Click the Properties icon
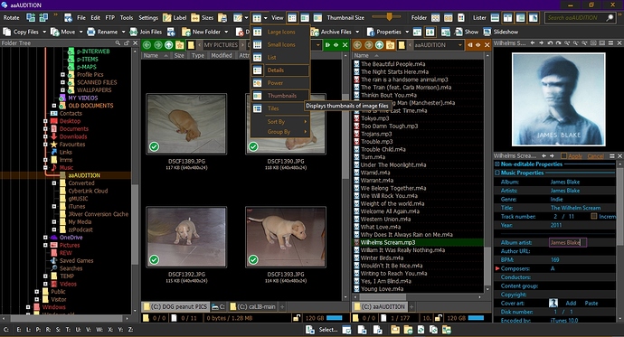 [371, 32]
